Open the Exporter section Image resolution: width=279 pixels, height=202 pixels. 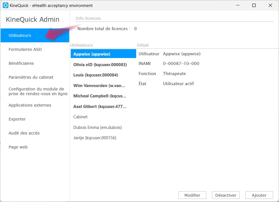17,119
